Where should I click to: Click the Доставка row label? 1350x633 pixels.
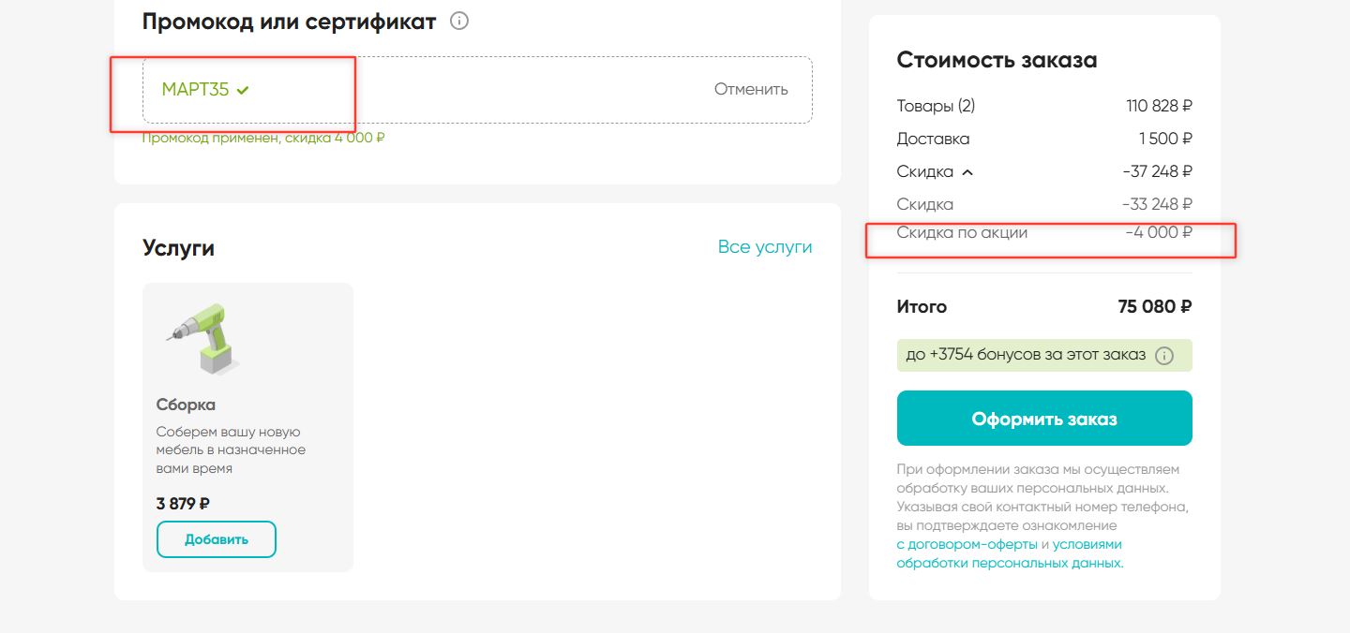933,139
